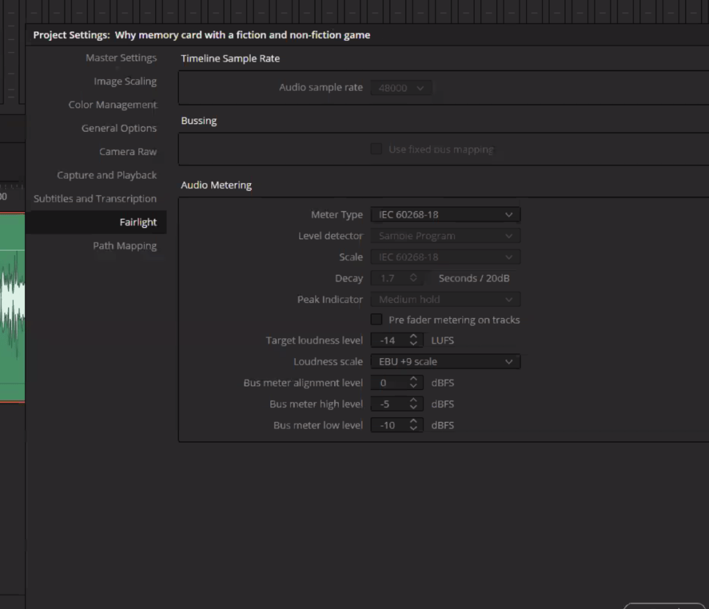Adjust the Decay stepper arrows
709x609 pixels.
pyautogui.click(x=413, y=278)
